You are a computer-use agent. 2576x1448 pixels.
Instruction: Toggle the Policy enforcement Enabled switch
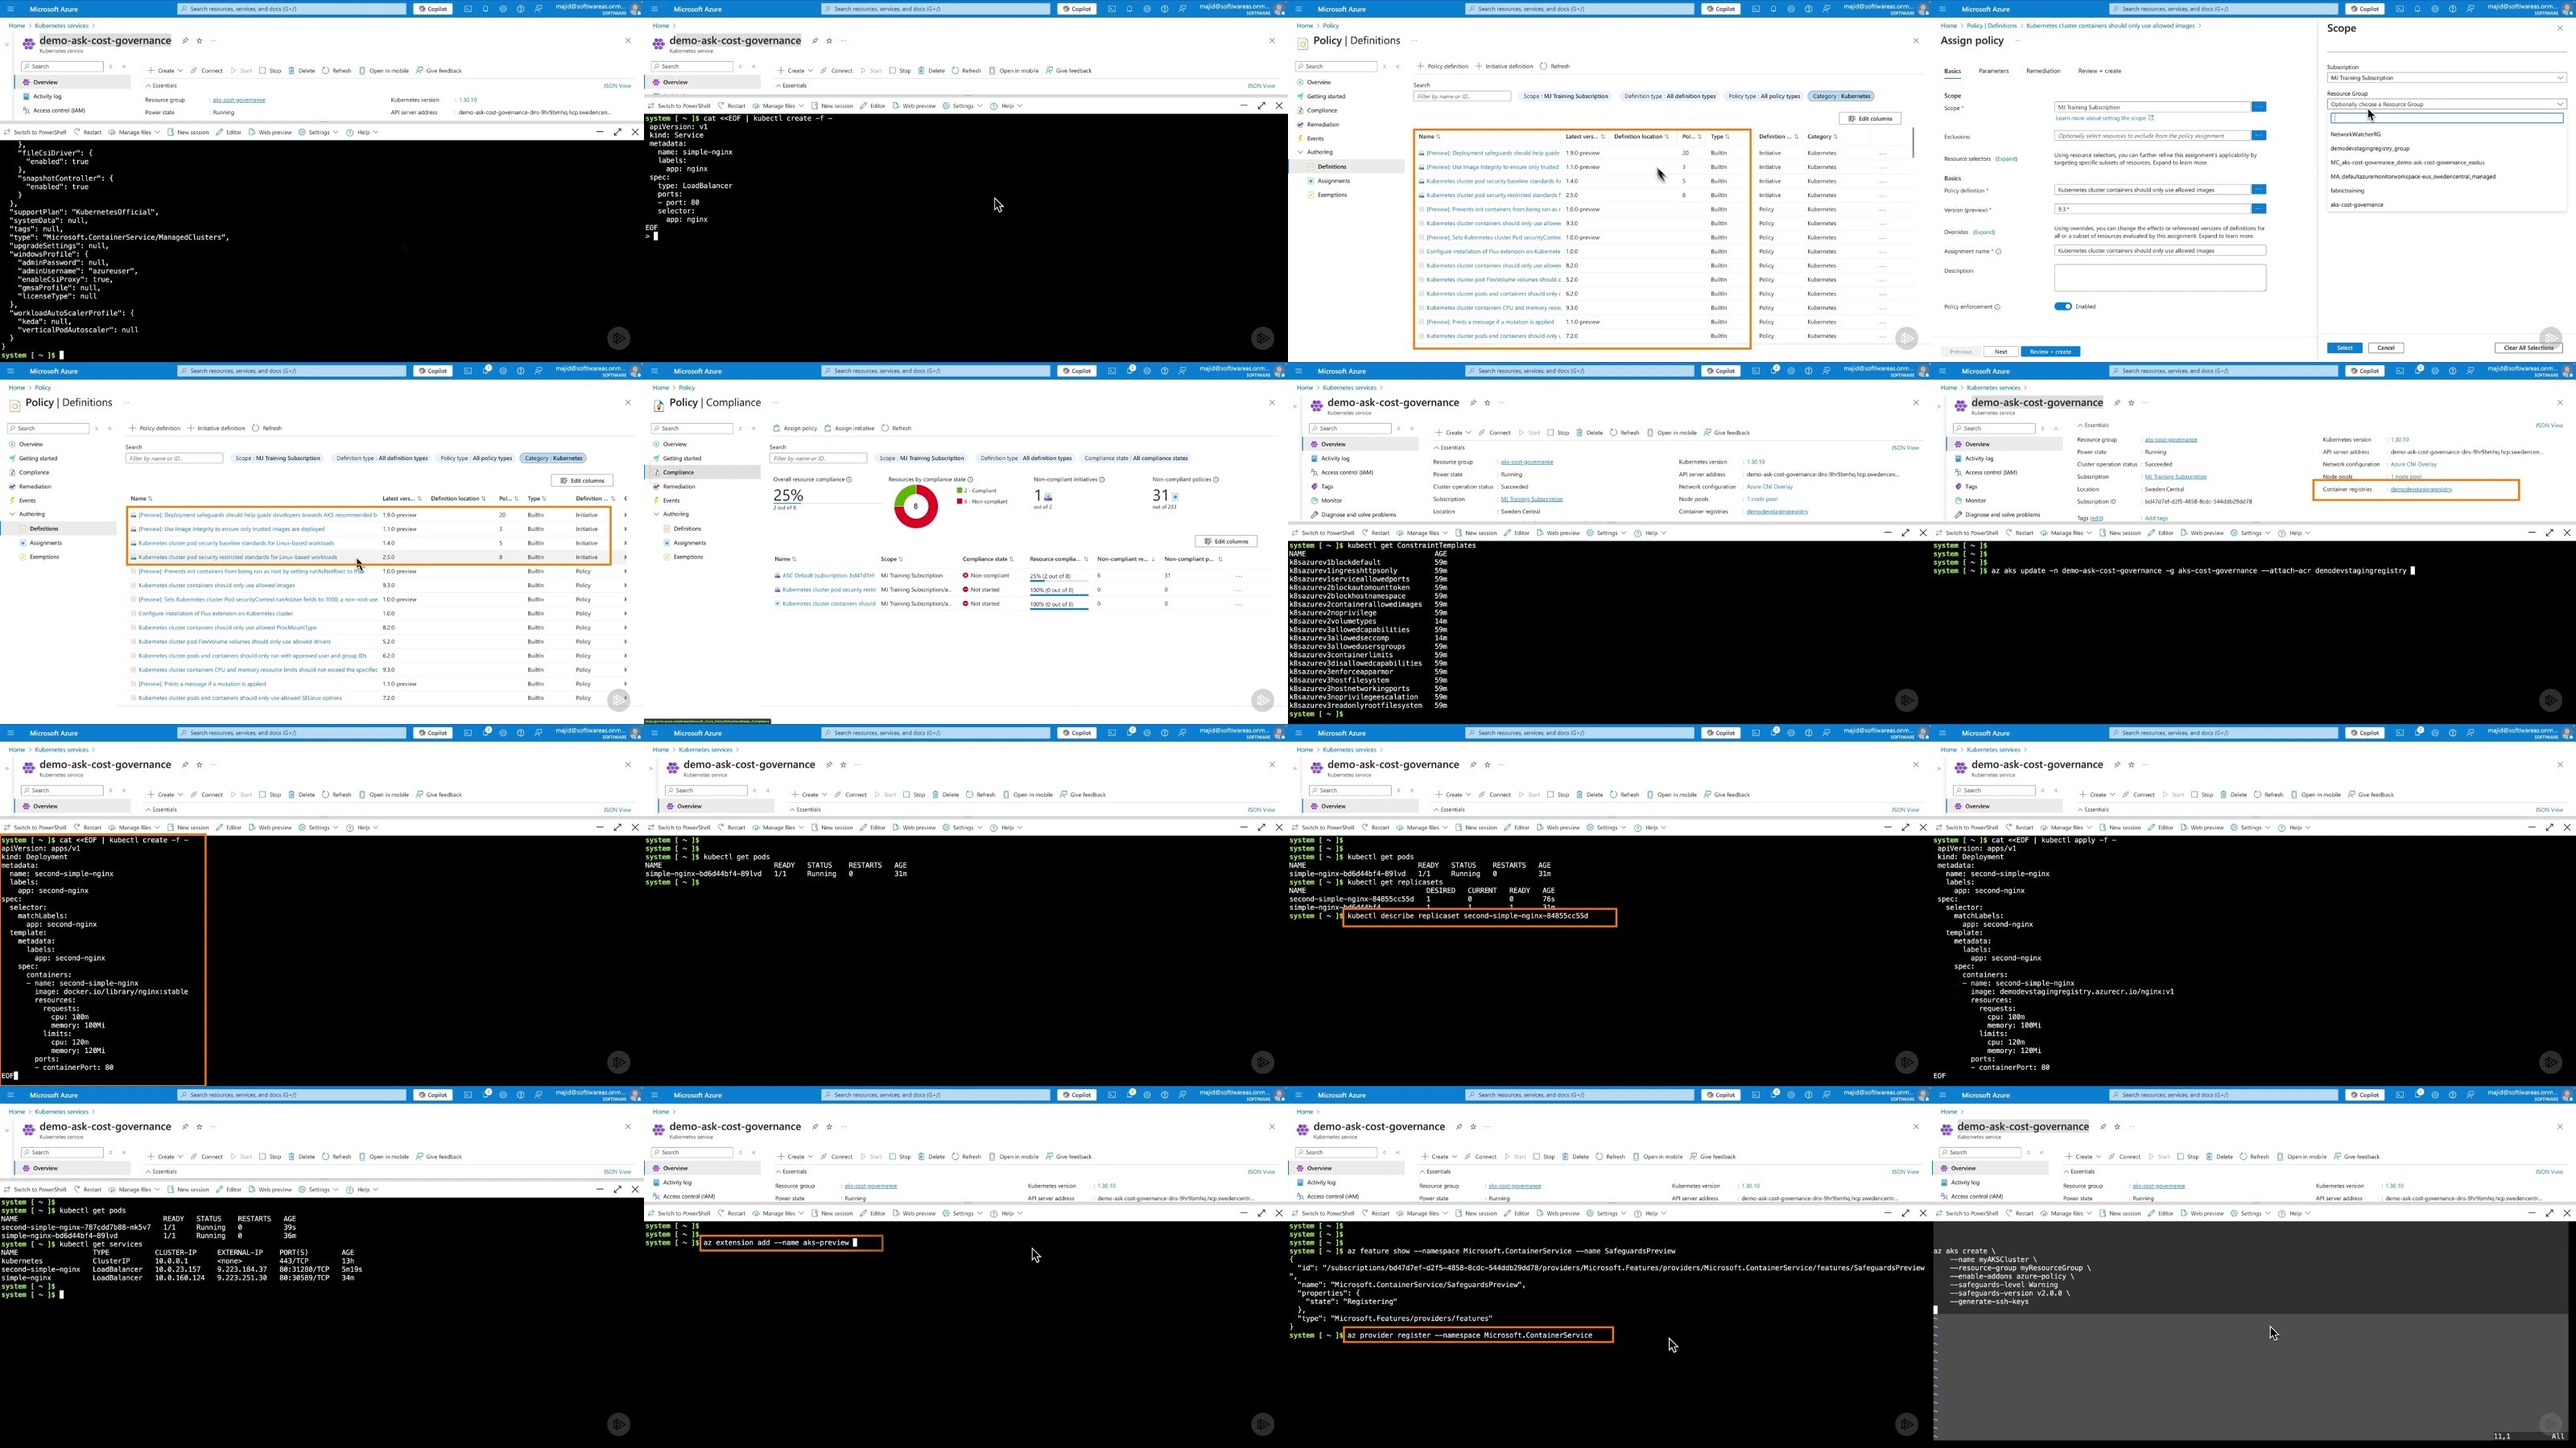click(2063, 306)
